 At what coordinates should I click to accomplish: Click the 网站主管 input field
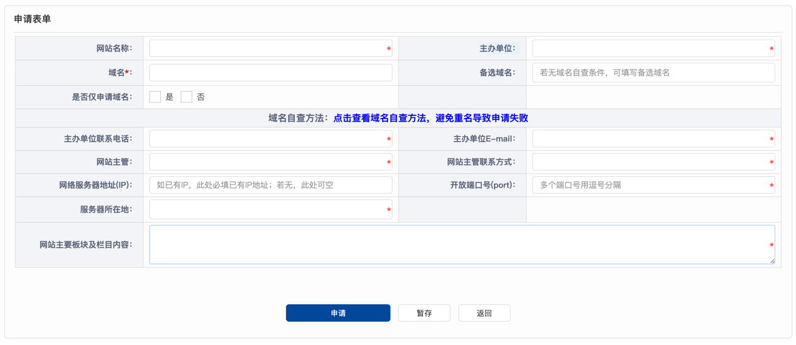(x=270, y=162)
